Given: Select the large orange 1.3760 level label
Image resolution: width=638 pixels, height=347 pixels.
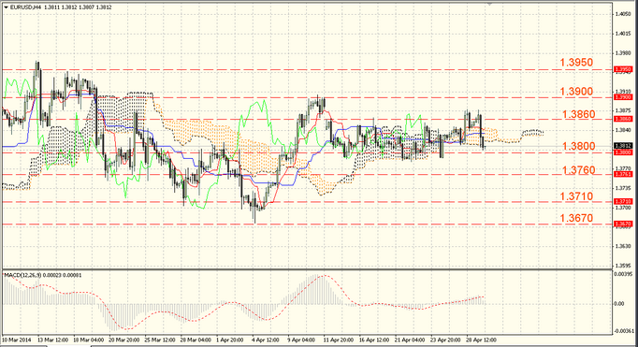Looking at the screenshot, I should point(578,170).
